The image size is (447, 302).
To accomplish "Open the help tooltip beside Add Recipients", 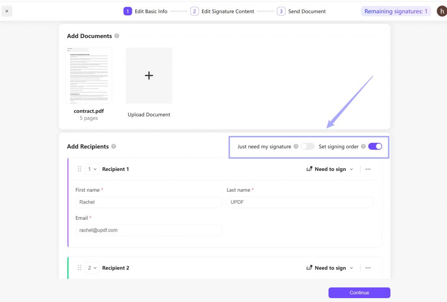I will coord(113,147).
